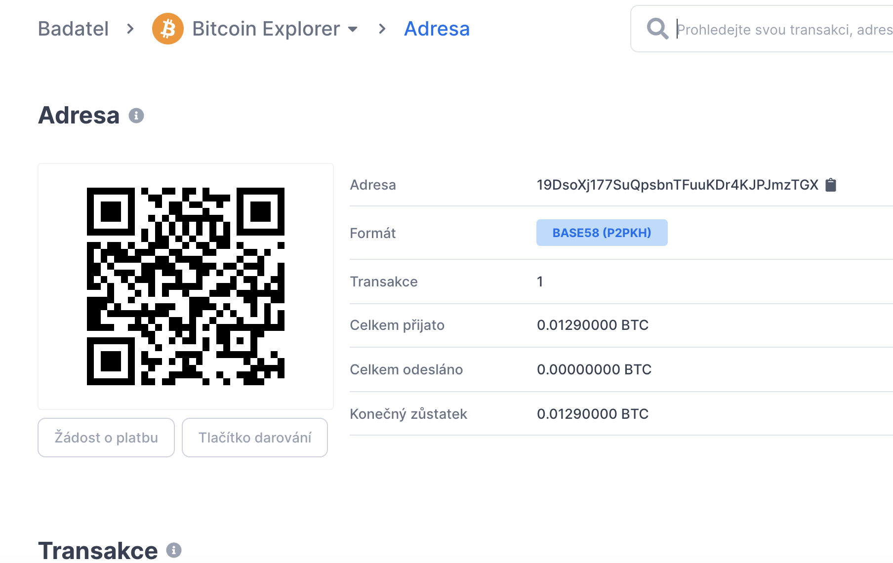
Task: Click the info icon beside Transakce heading
Action: pyautogui.click(x=174, y=550)
